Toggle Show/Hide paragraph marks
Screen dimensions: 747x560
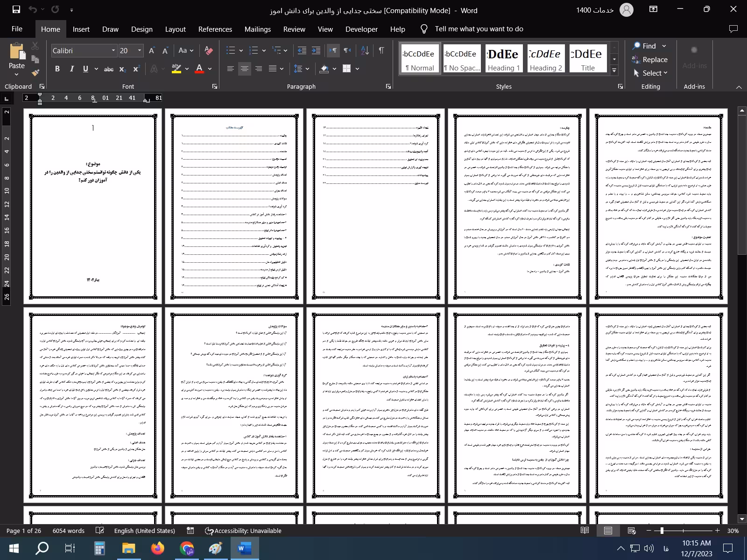tap(381, 50)
